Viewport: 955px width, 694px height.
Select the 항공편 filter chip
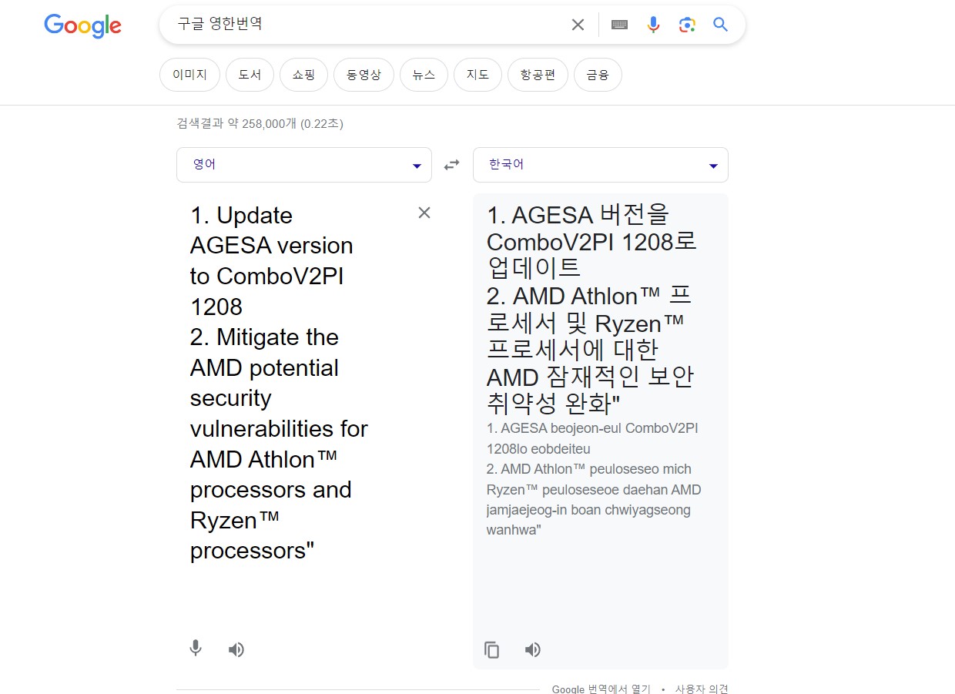coord(538,75)
